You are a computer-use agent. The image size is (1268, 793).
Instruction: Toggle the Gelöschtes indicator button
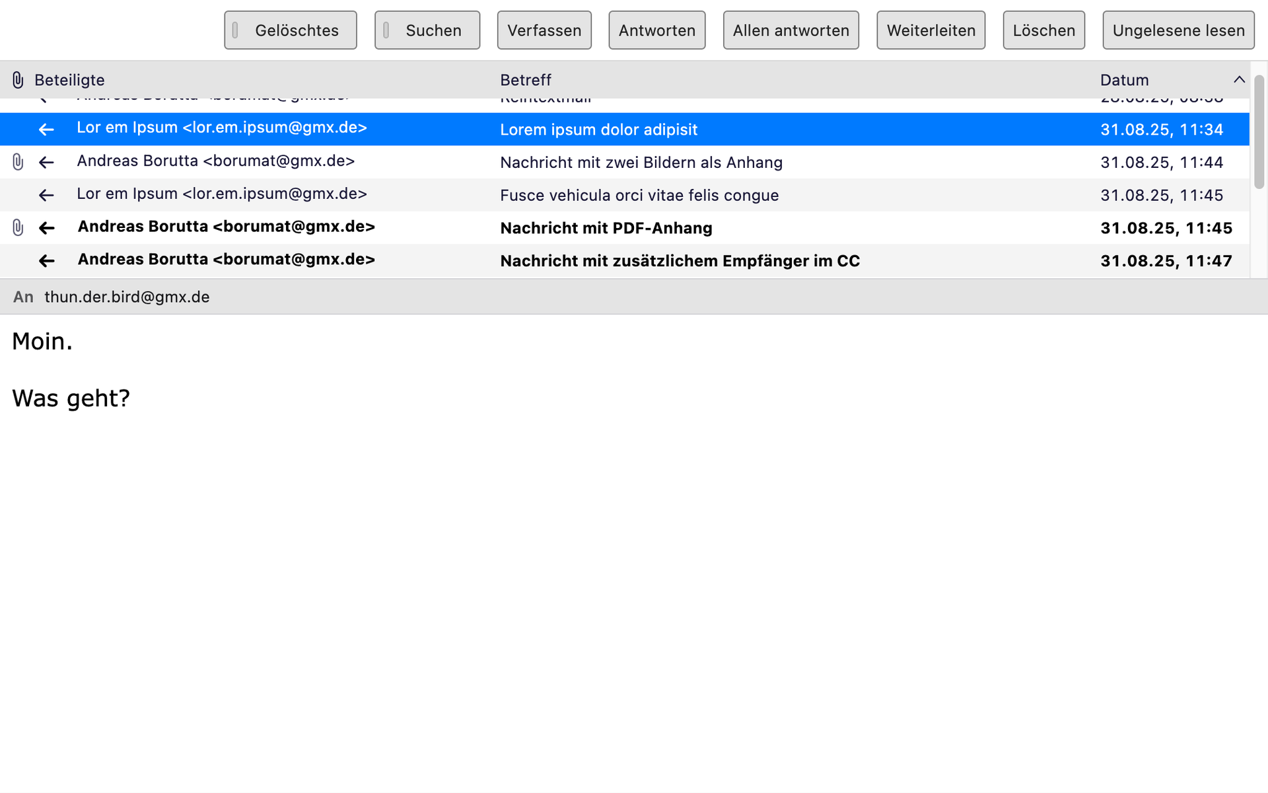pyautogui.click(x=291, y=30)
